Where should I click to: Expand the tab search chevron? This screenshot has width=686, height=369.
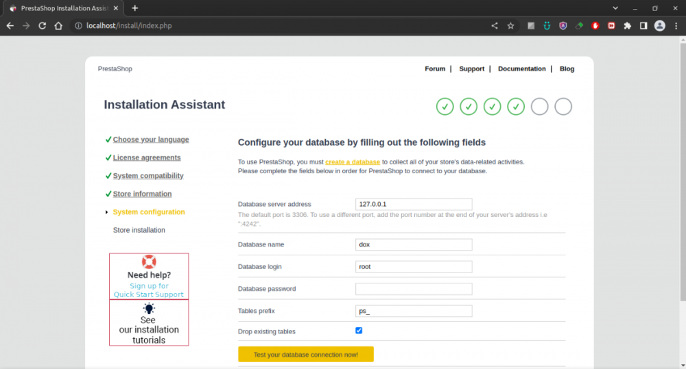615,8
